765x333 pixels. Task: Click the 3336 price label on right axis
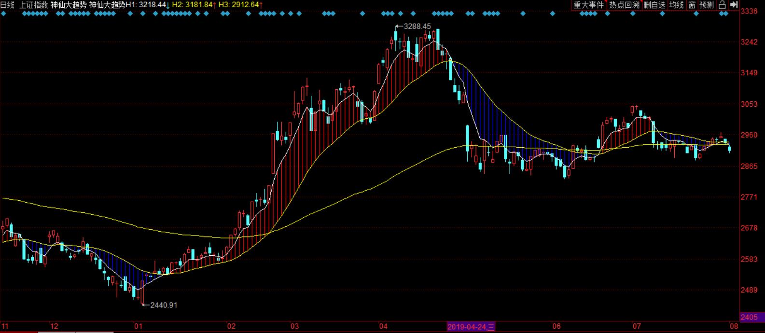pos(750,11)
